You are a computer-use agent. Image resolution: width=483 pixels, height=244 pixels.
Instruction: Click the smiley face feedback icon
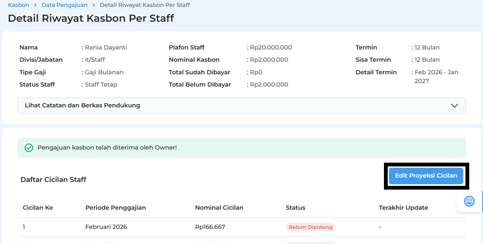(x=469, y=201)
